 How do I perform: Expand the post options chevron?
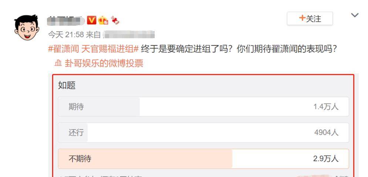tap(355, 15)
